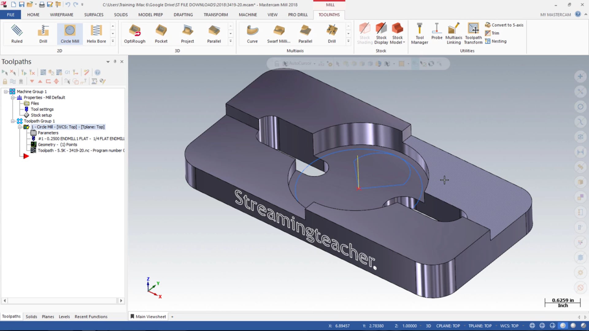Switch to the WIREFRAME tab
Image resolution: width=589 pixels, height=331 pixels.
click(x=62, y=14)
